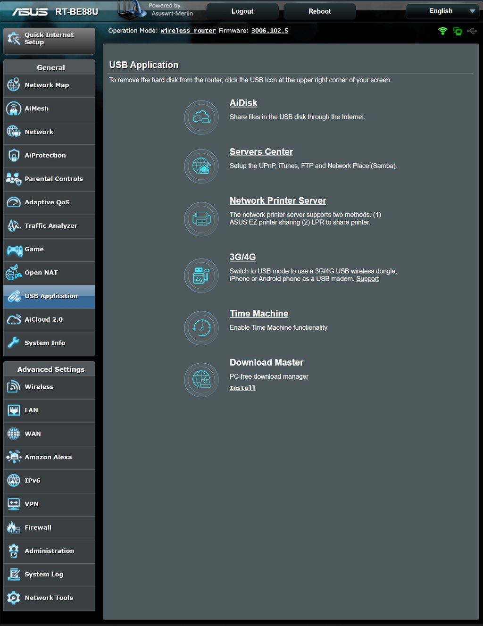Open Wireless advanced settings
The height and width of the screenshot is (626, 483).
[49, 387]
